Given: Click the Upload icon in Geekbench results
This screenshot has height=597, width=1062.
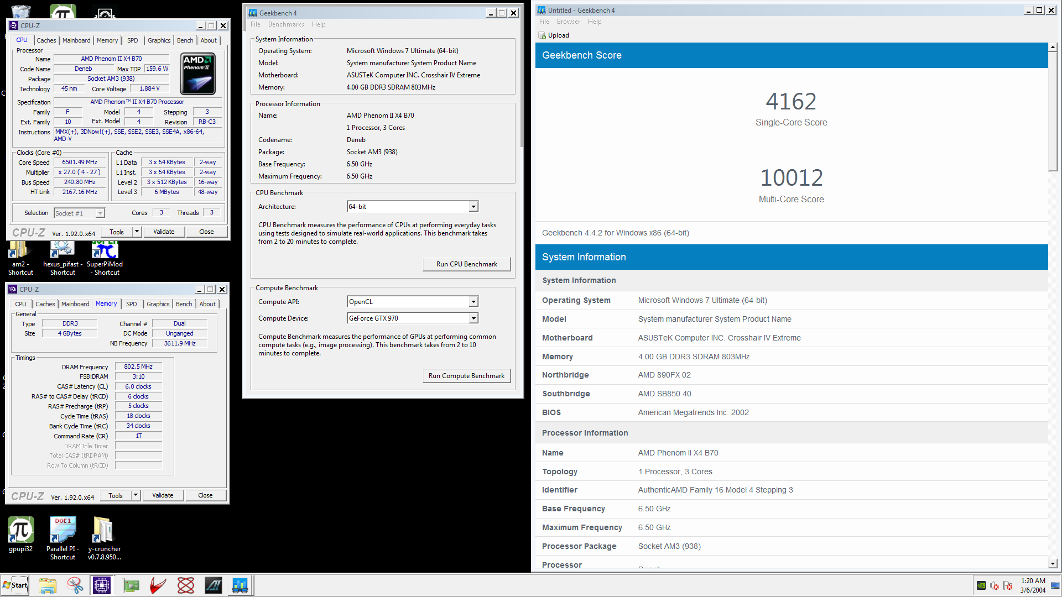Looking at the screenshot, I should pyautogui.click(x=542, y=35).
